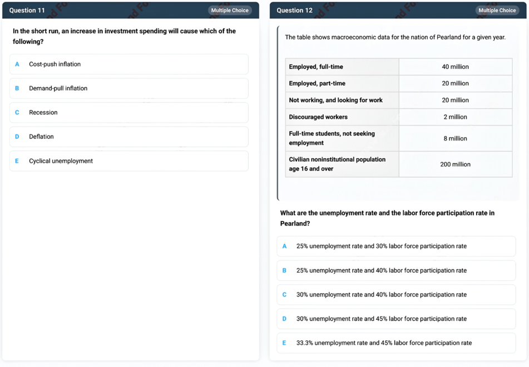Click the Pearland table introduction sentence

395,37
